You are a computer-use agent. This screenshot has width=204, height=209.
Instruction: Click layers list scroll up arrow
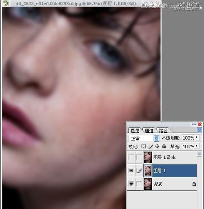point(200,154)
